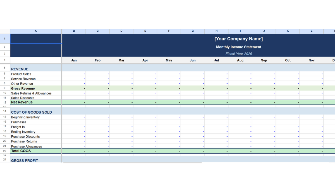This screenshot has width=335, height=188.
Task: Select the Total COGS row label
Action: [21, 151]
